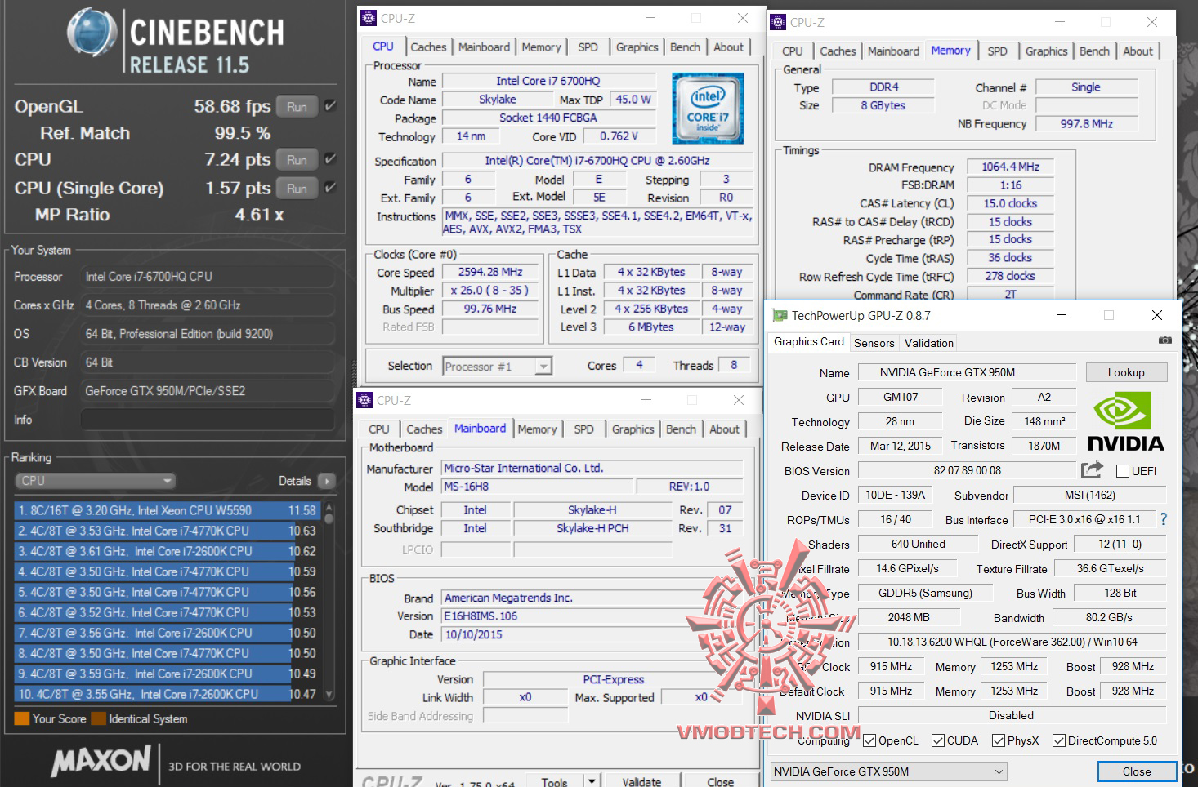Viewport: 1198px width, 787px height.
Task: Click the Manufacturer value 'Micro-Star International Co. Ltd.'
Action: point(592,468)
